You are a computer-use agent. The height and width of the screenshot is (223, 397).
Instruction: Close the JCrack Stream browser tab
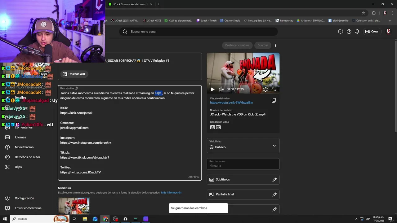click(x=151, y=4)
